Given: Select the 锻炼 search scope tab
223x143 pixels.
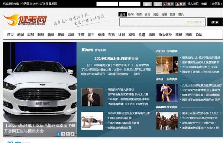Looking at the screenshot, I should [139, 14].
